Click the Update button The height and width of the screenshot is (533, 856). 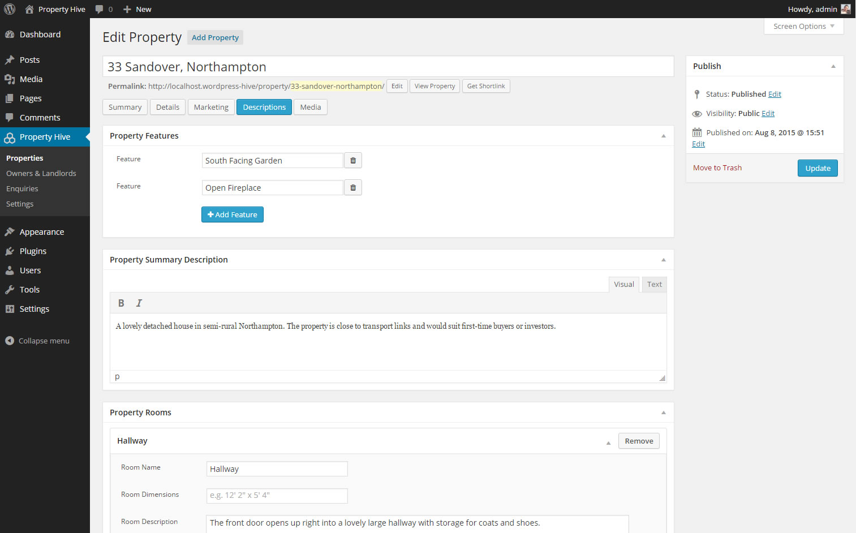(x=818, y=168)
